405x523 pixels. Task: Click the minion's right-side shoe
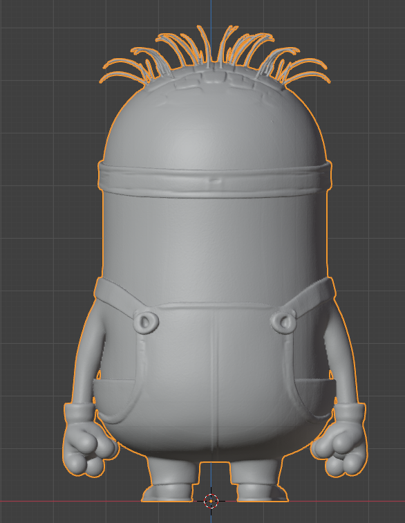[x=263, y=493]
